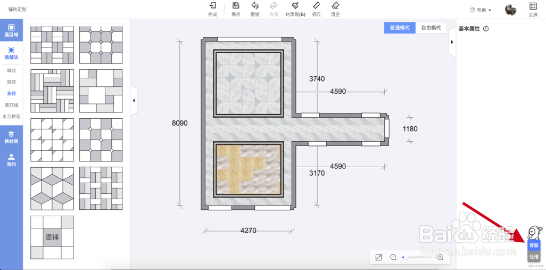This screenshot has height=270, width=546.
Task: Open the 画区域 draw area section
Action: tap(11, 31)
